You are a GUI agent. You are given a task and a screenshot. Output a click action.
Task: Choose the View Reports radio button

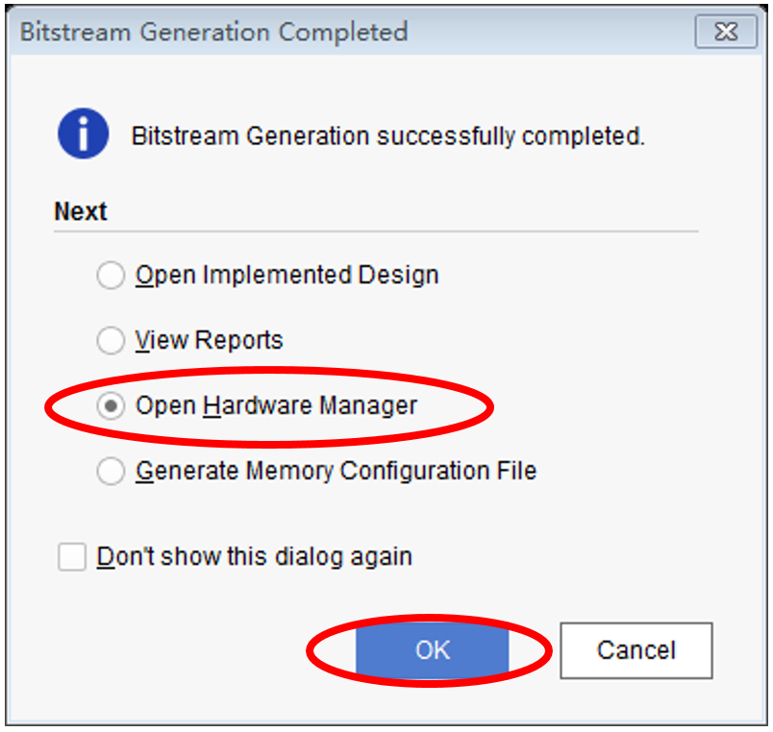pyautogui.click(x=112, y=340)
